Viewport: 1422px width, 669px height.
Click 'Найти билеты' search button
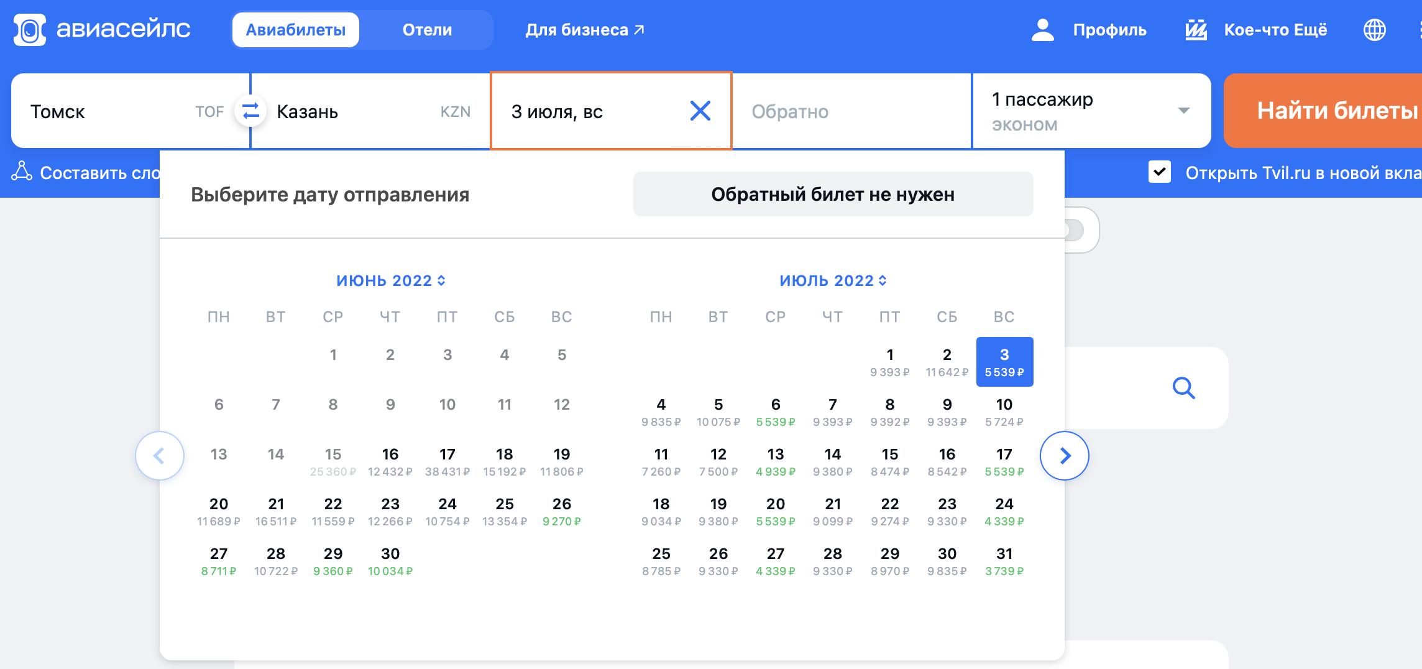[1324, 111]
